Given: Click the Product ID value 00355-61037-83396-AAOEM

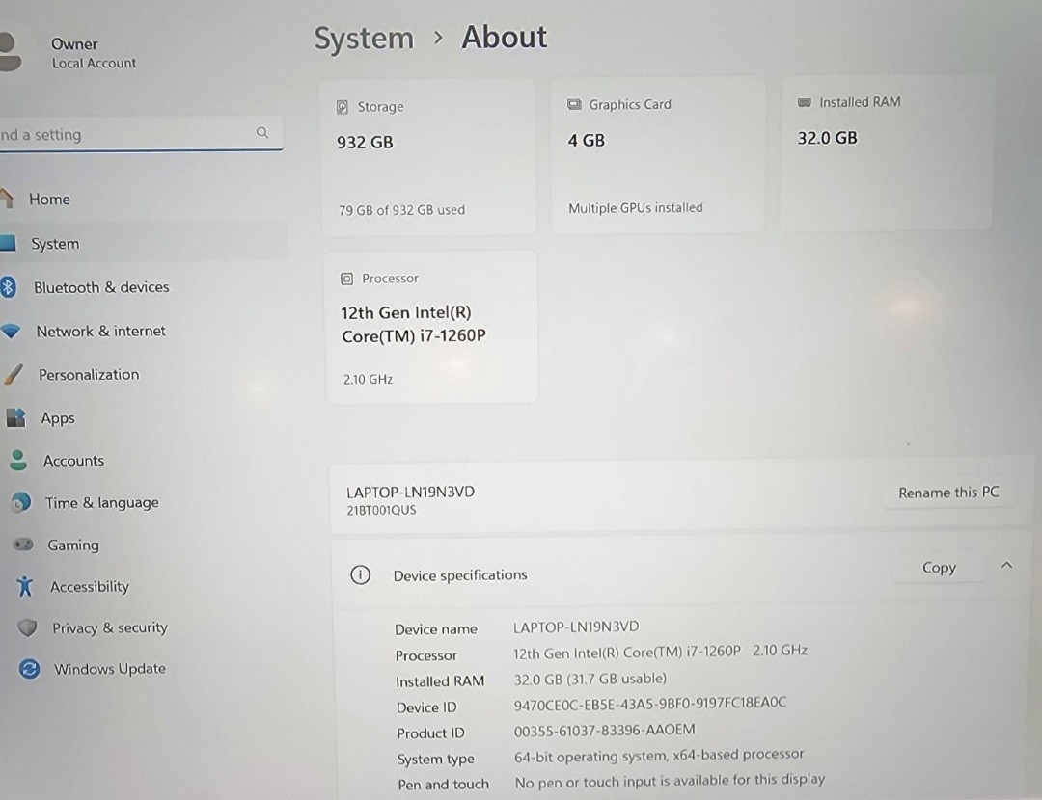Looking at the screenshot, I should (x=604, y=731).
